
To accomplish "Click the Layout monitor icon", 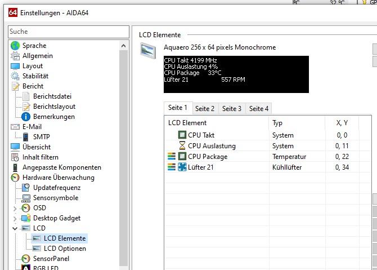I will [15, 66].
